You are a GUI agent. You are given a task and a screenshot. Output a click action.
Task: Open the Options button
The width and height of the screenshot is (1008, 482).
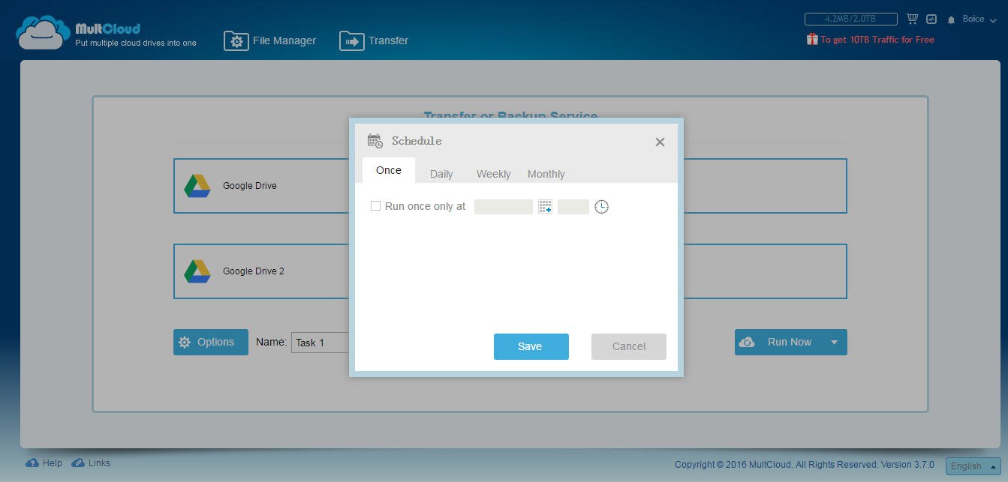pos(211,342)
